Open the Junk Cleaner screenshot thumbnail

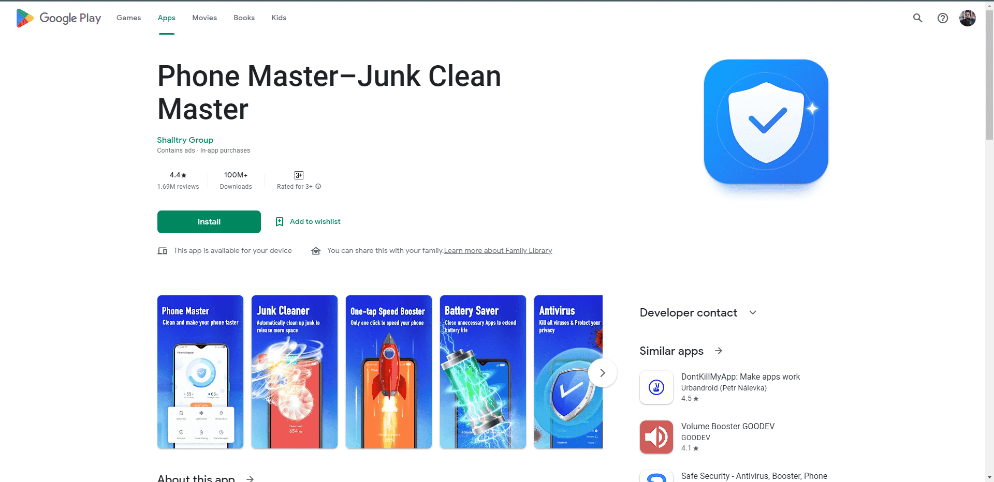tap(295, 372)
